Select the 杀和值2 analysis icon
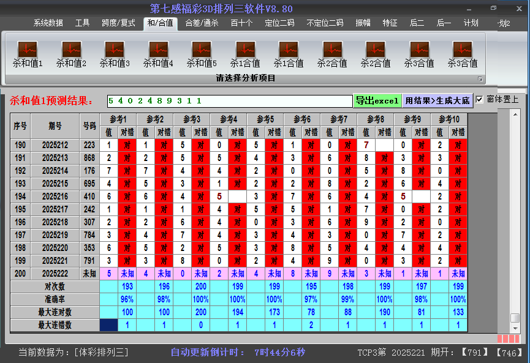Screen dimensions: 530x363 pos(71,50)
